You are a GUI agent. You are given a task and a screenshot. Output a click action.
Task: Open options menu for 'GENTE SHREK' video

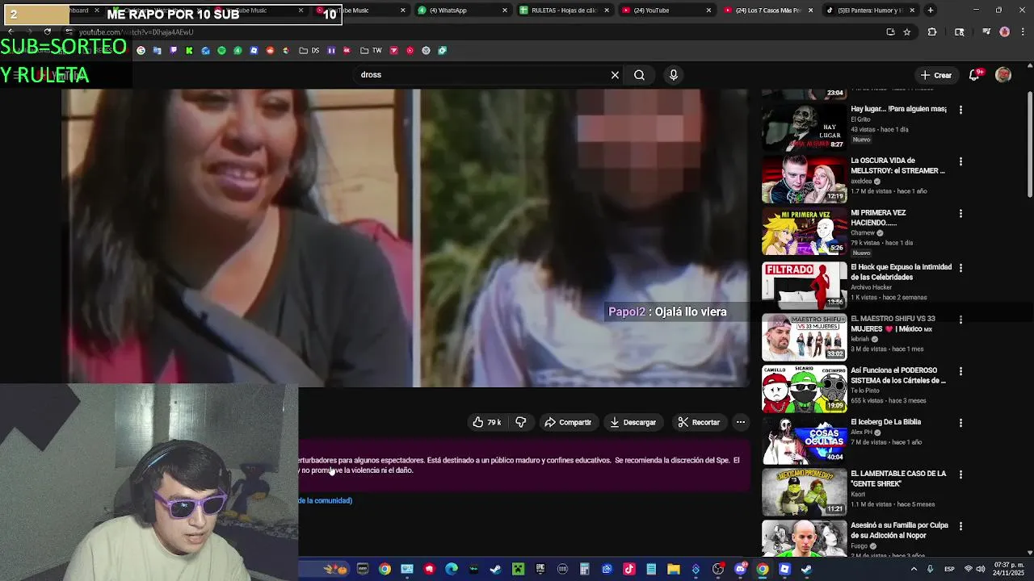click(960, 474)
